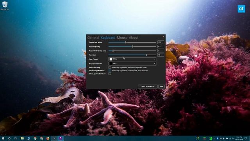
Task: Click the Font Size value box
Action: coord(161,55)
